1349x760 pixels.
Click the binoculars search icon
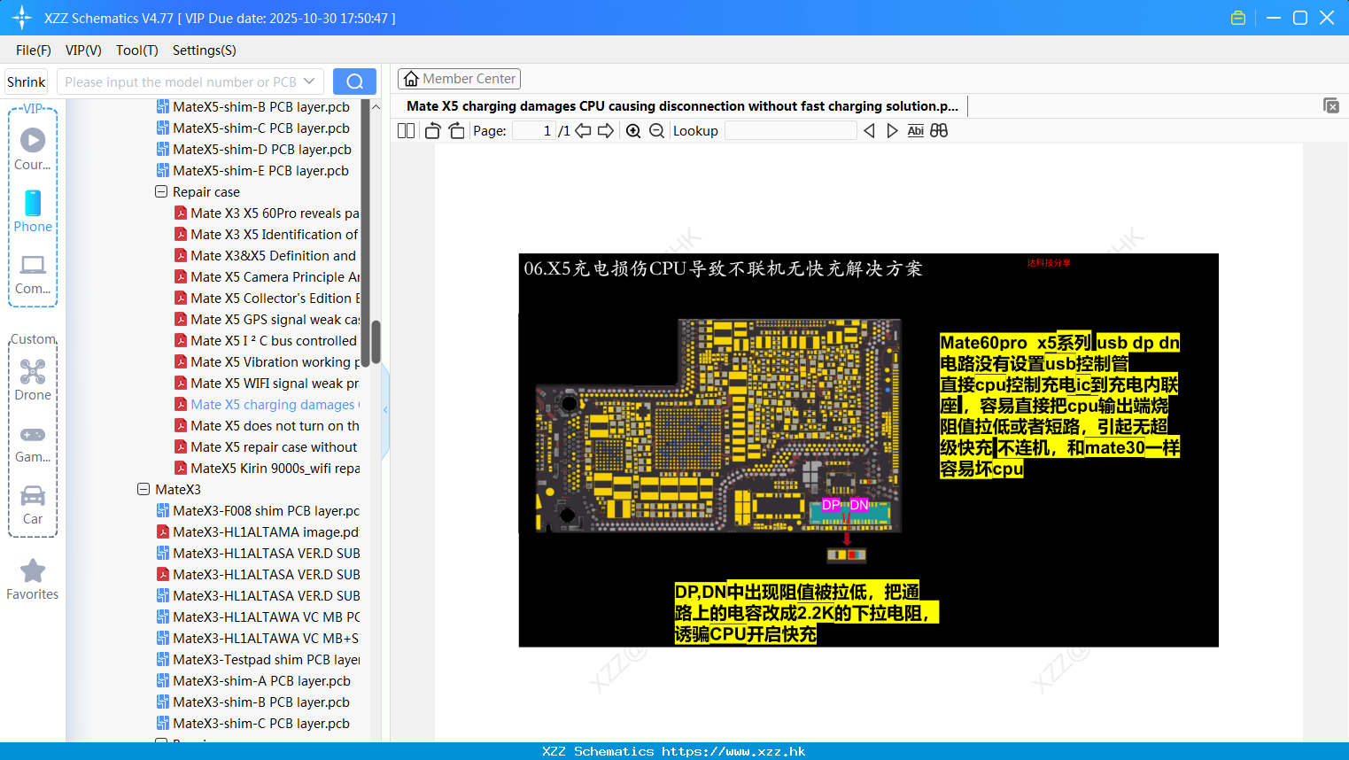pos(939,131)
